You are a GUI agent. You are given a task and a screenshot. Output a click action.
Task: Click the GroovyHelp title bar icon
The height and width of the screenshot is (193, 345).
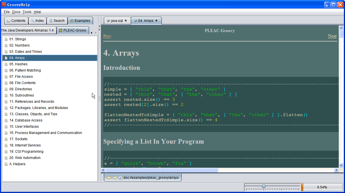(x=4, y=4)
